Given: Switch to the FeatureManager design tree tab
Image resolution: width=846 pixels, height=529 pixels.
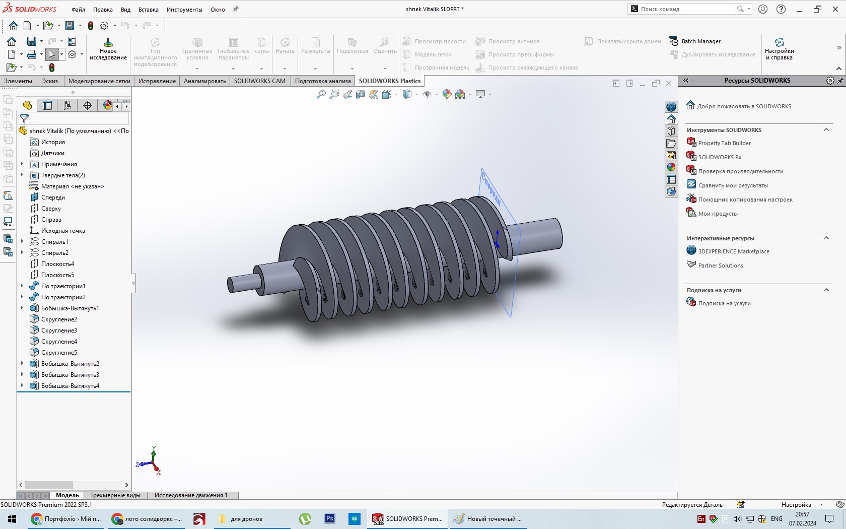Looking at the screenshot, I should 27,105.
